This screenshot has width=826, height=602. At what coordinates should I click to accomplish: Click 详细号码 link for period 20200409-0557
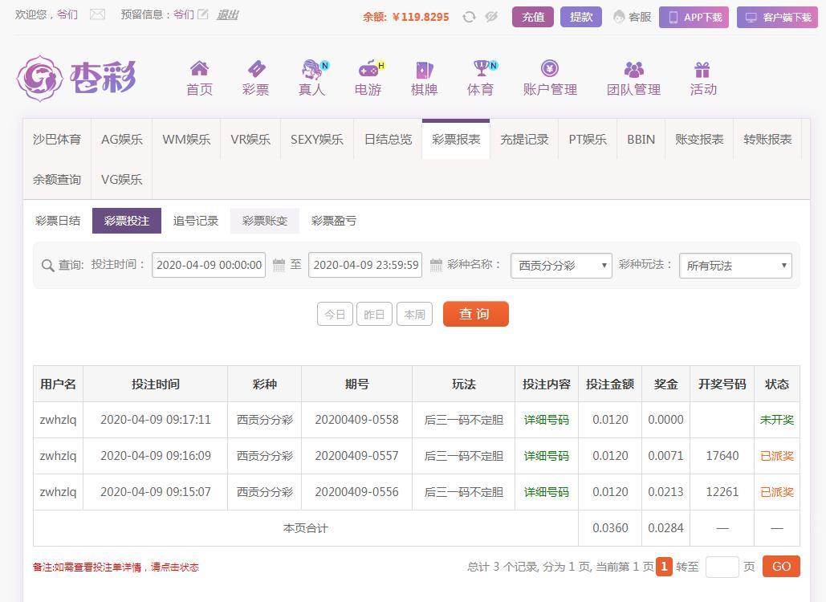click(x=546, y=456)
